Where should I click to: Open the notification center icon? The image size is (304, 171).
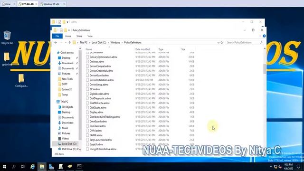[x=299, y=167]
